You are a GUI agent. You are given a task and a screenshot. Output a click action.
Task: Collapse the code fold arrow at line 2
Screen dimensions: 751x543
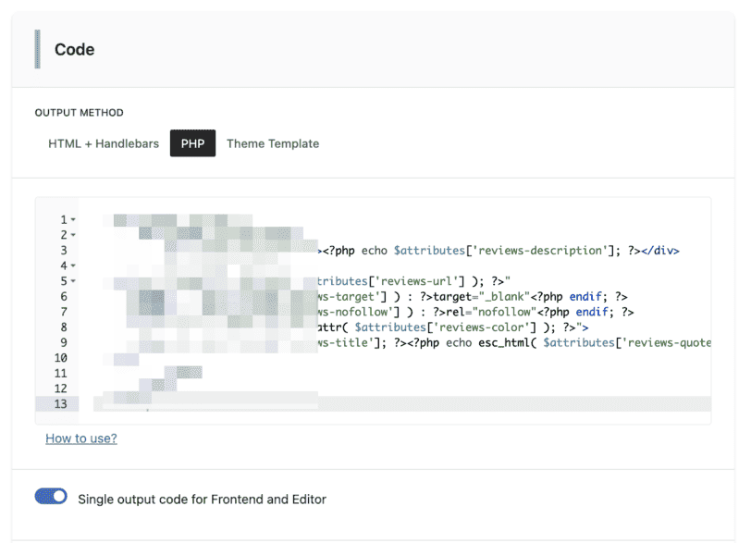point(73,235)
